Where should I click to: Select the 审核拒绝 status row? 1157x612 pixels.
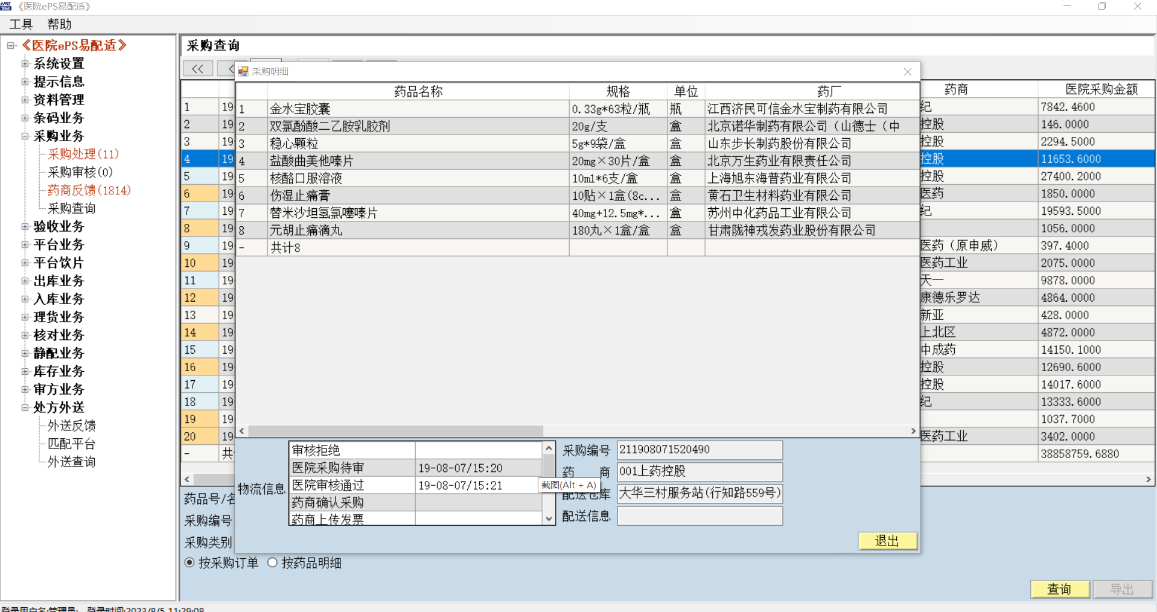tap(416, 450)
